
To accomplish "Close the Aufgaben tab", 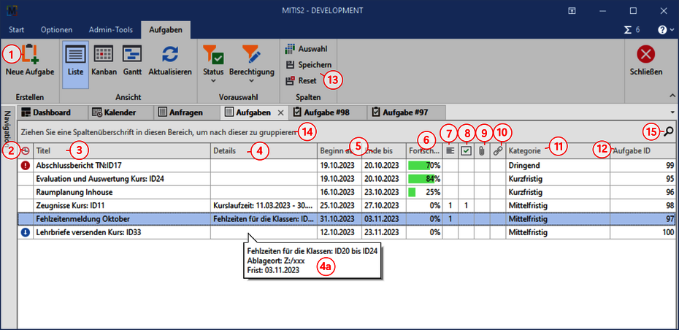I will [x=281, y=112].
